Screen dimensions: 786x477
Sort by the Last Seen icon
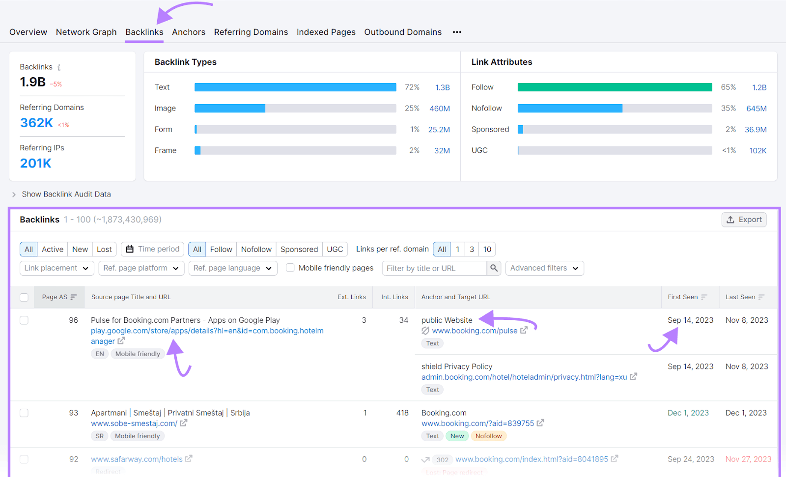point(761,297)
